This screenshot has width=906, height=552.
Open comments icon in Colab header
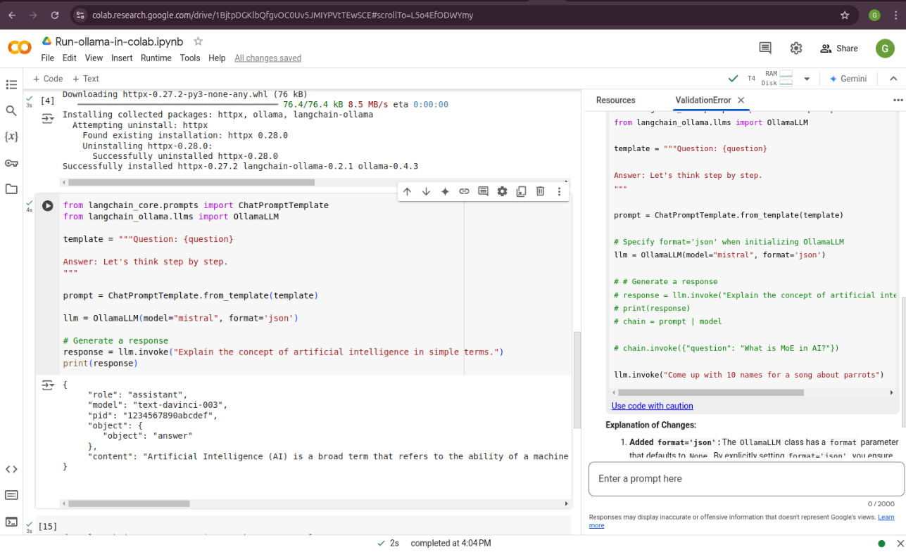(x=765, y=49)
